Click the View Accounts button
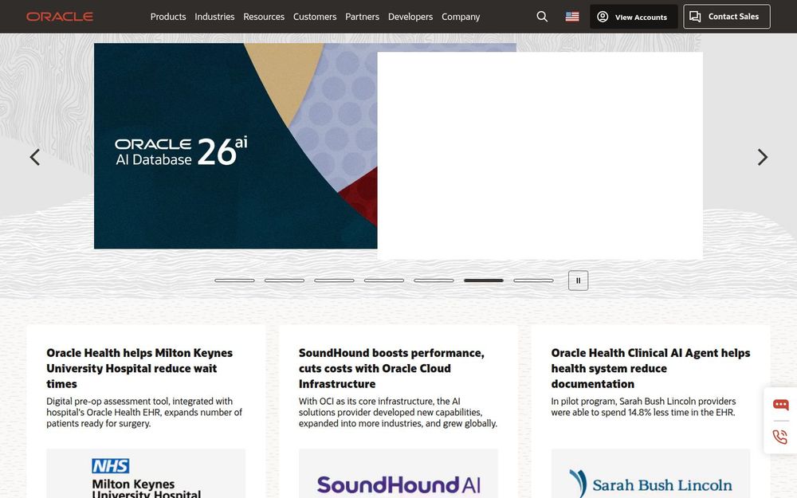Image resolution: width=797 pixels, height=498 pixels. 634,17
